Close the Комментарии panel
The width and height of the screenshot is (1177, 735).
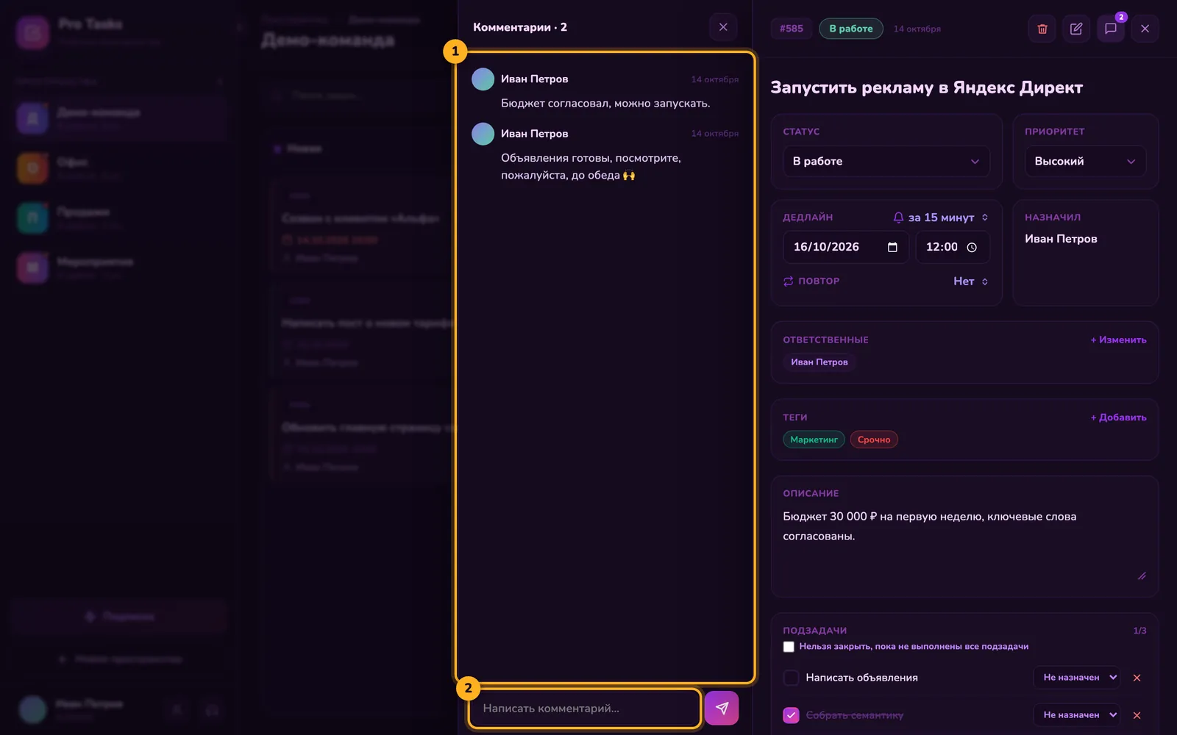click(x=723, y=27)
